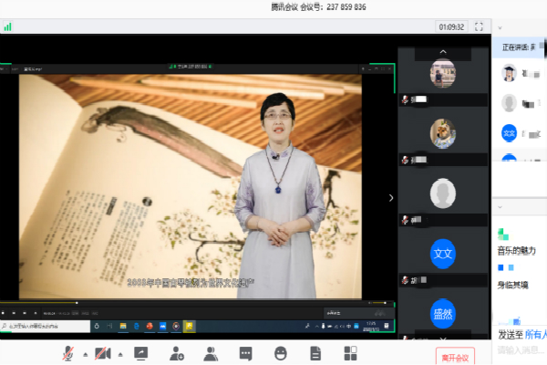This screenshot has width=547, height=365.
Task: Select the 盛然 participant video tile
Action: (442, 314)
